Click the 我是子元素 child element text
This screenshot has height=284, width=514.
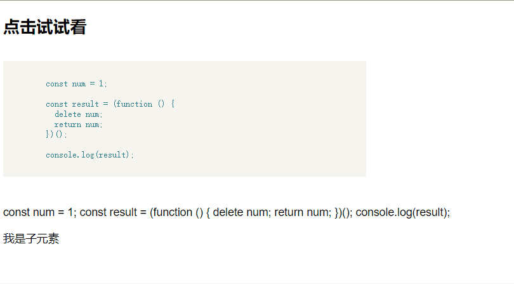pos(31,239)
